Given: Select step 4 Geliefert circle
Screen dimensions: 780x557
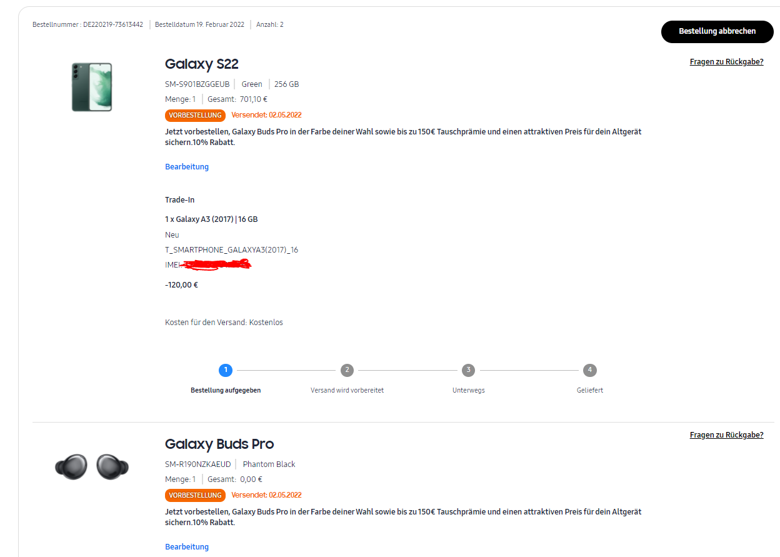Looking at the screenshot, I should 589,370.
